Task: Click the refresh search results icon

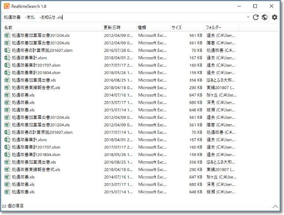Action: point(256,17)
